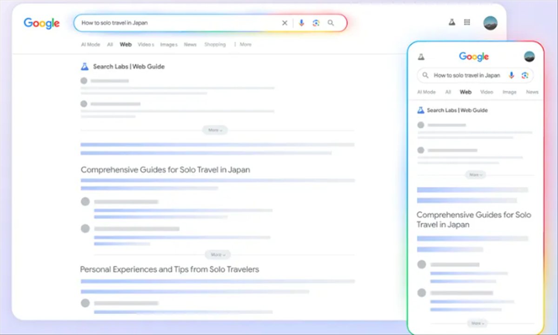The width and height of the screenshot is (558, 335).
Task: Expand More below Comprehensive Guides on desktop
Action: point(218,255)
